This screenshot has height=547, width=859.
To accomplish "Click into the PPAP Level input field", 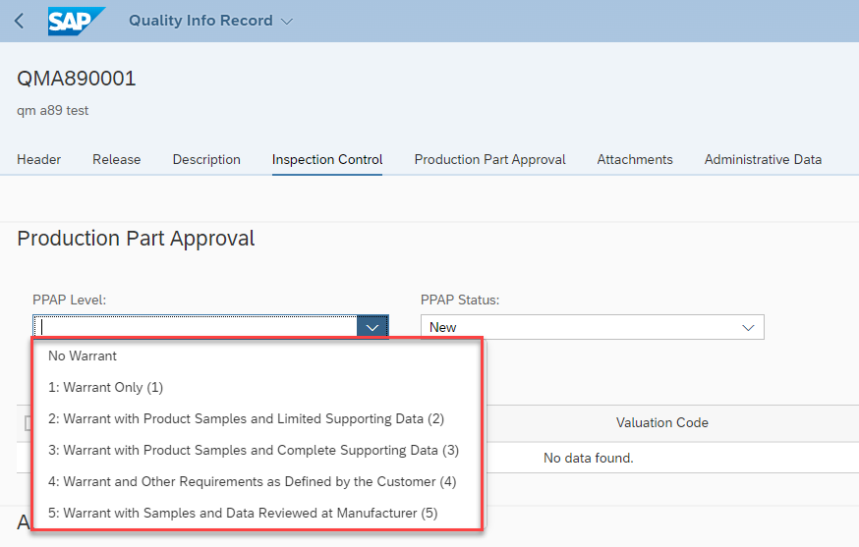I will [x=195, y=327].
